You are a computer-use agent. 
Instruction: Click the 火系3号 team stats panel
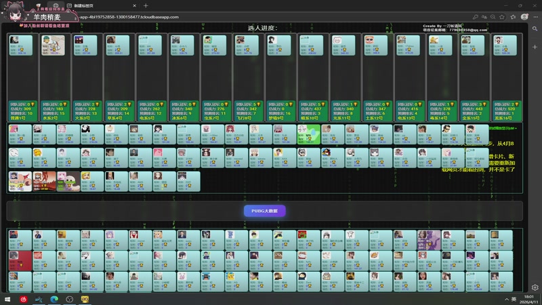(x=87, y=111)
